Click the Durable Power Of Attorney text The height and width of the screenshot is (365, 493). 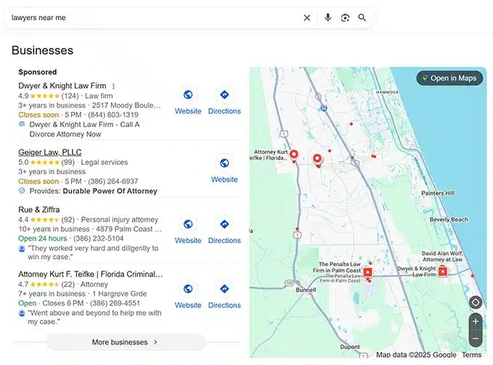110,191
